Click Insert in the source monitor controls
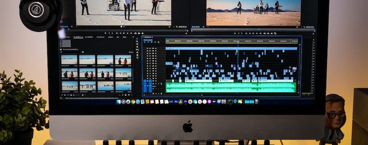This screenshot has height=145, width=368. (x=135, y=33)
